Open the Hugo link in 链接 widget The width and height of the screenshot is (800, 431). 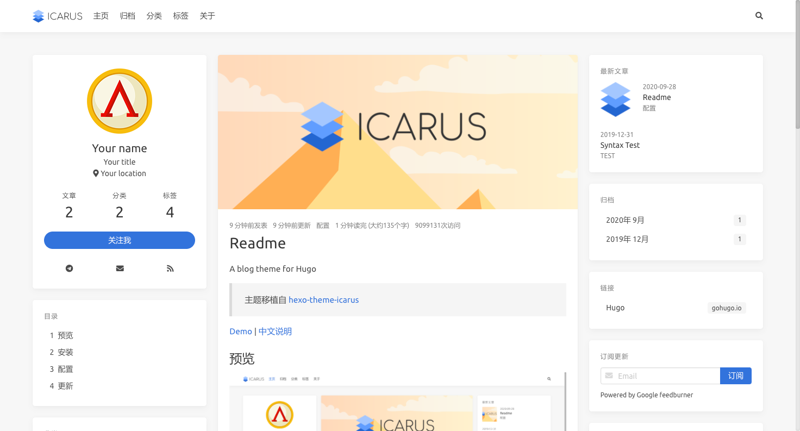[615, 308]
